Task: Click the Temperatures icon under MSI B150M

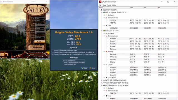Action: click(x=107, y=18)
